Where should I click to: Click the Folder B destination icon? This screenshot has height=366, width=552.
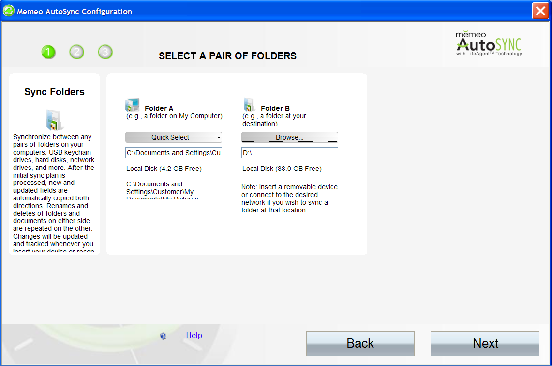click(249, 105)
